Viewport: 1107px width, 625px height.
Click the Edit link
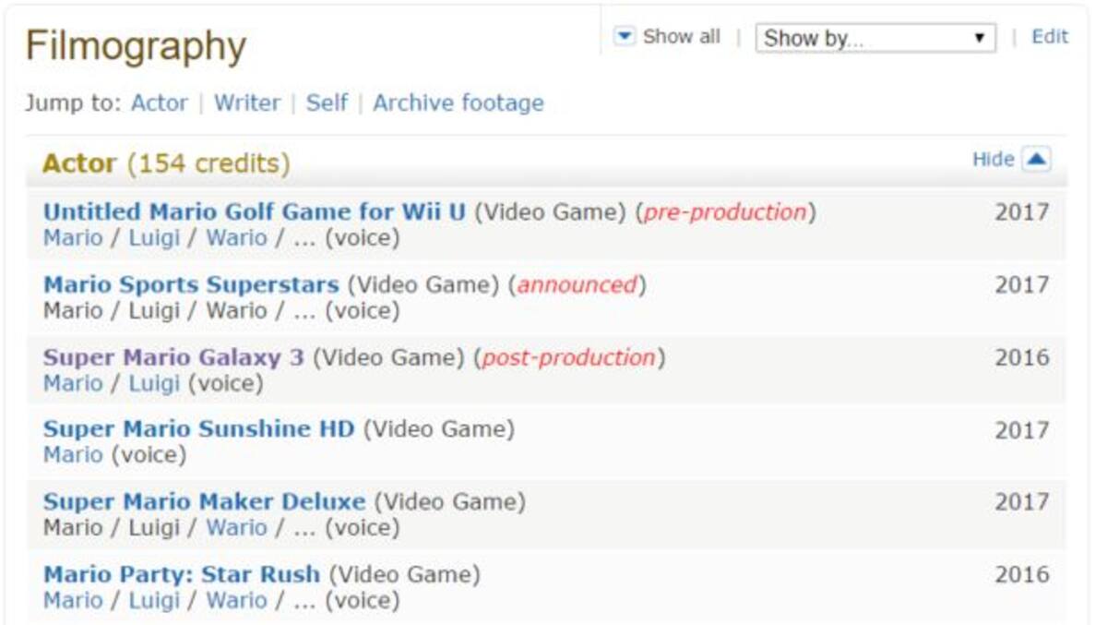(x=1049, y=37)
